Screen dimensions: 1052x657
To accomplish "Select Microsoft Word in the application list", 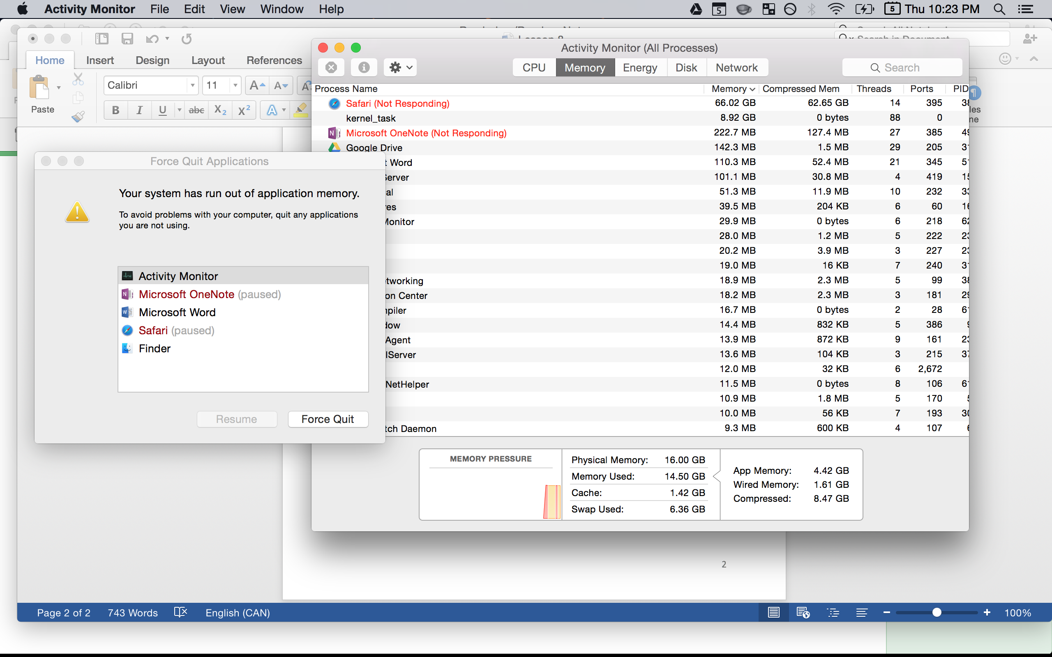I will pyautogui.click(x=177, y=312).
